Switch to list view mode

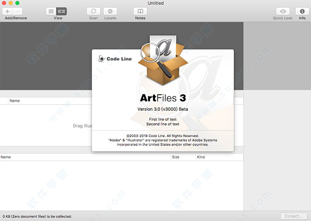coord(51,11)
